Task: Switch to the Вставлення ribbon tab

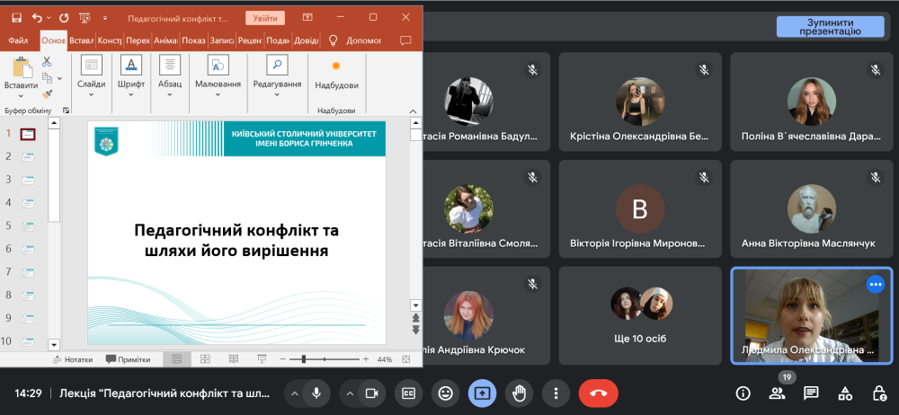Action: coord(82,40)
